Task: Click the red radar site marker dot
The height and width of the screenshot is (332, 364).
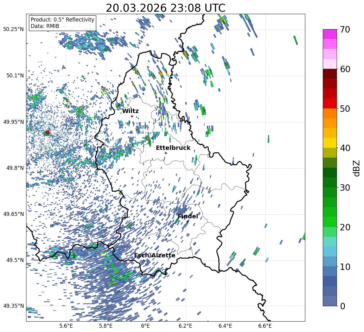Action: [47, 132]
